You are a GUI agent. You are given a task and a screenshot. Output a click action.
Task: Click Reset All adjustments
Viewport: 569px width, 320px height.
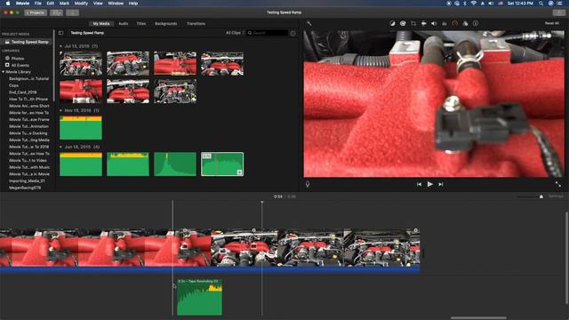coord(552,23)
